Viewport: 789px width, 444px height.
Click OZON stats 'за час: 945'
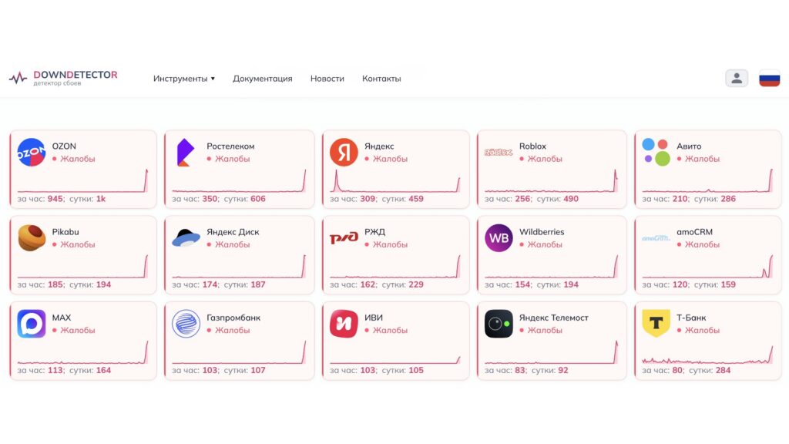(x=41, y=199)
